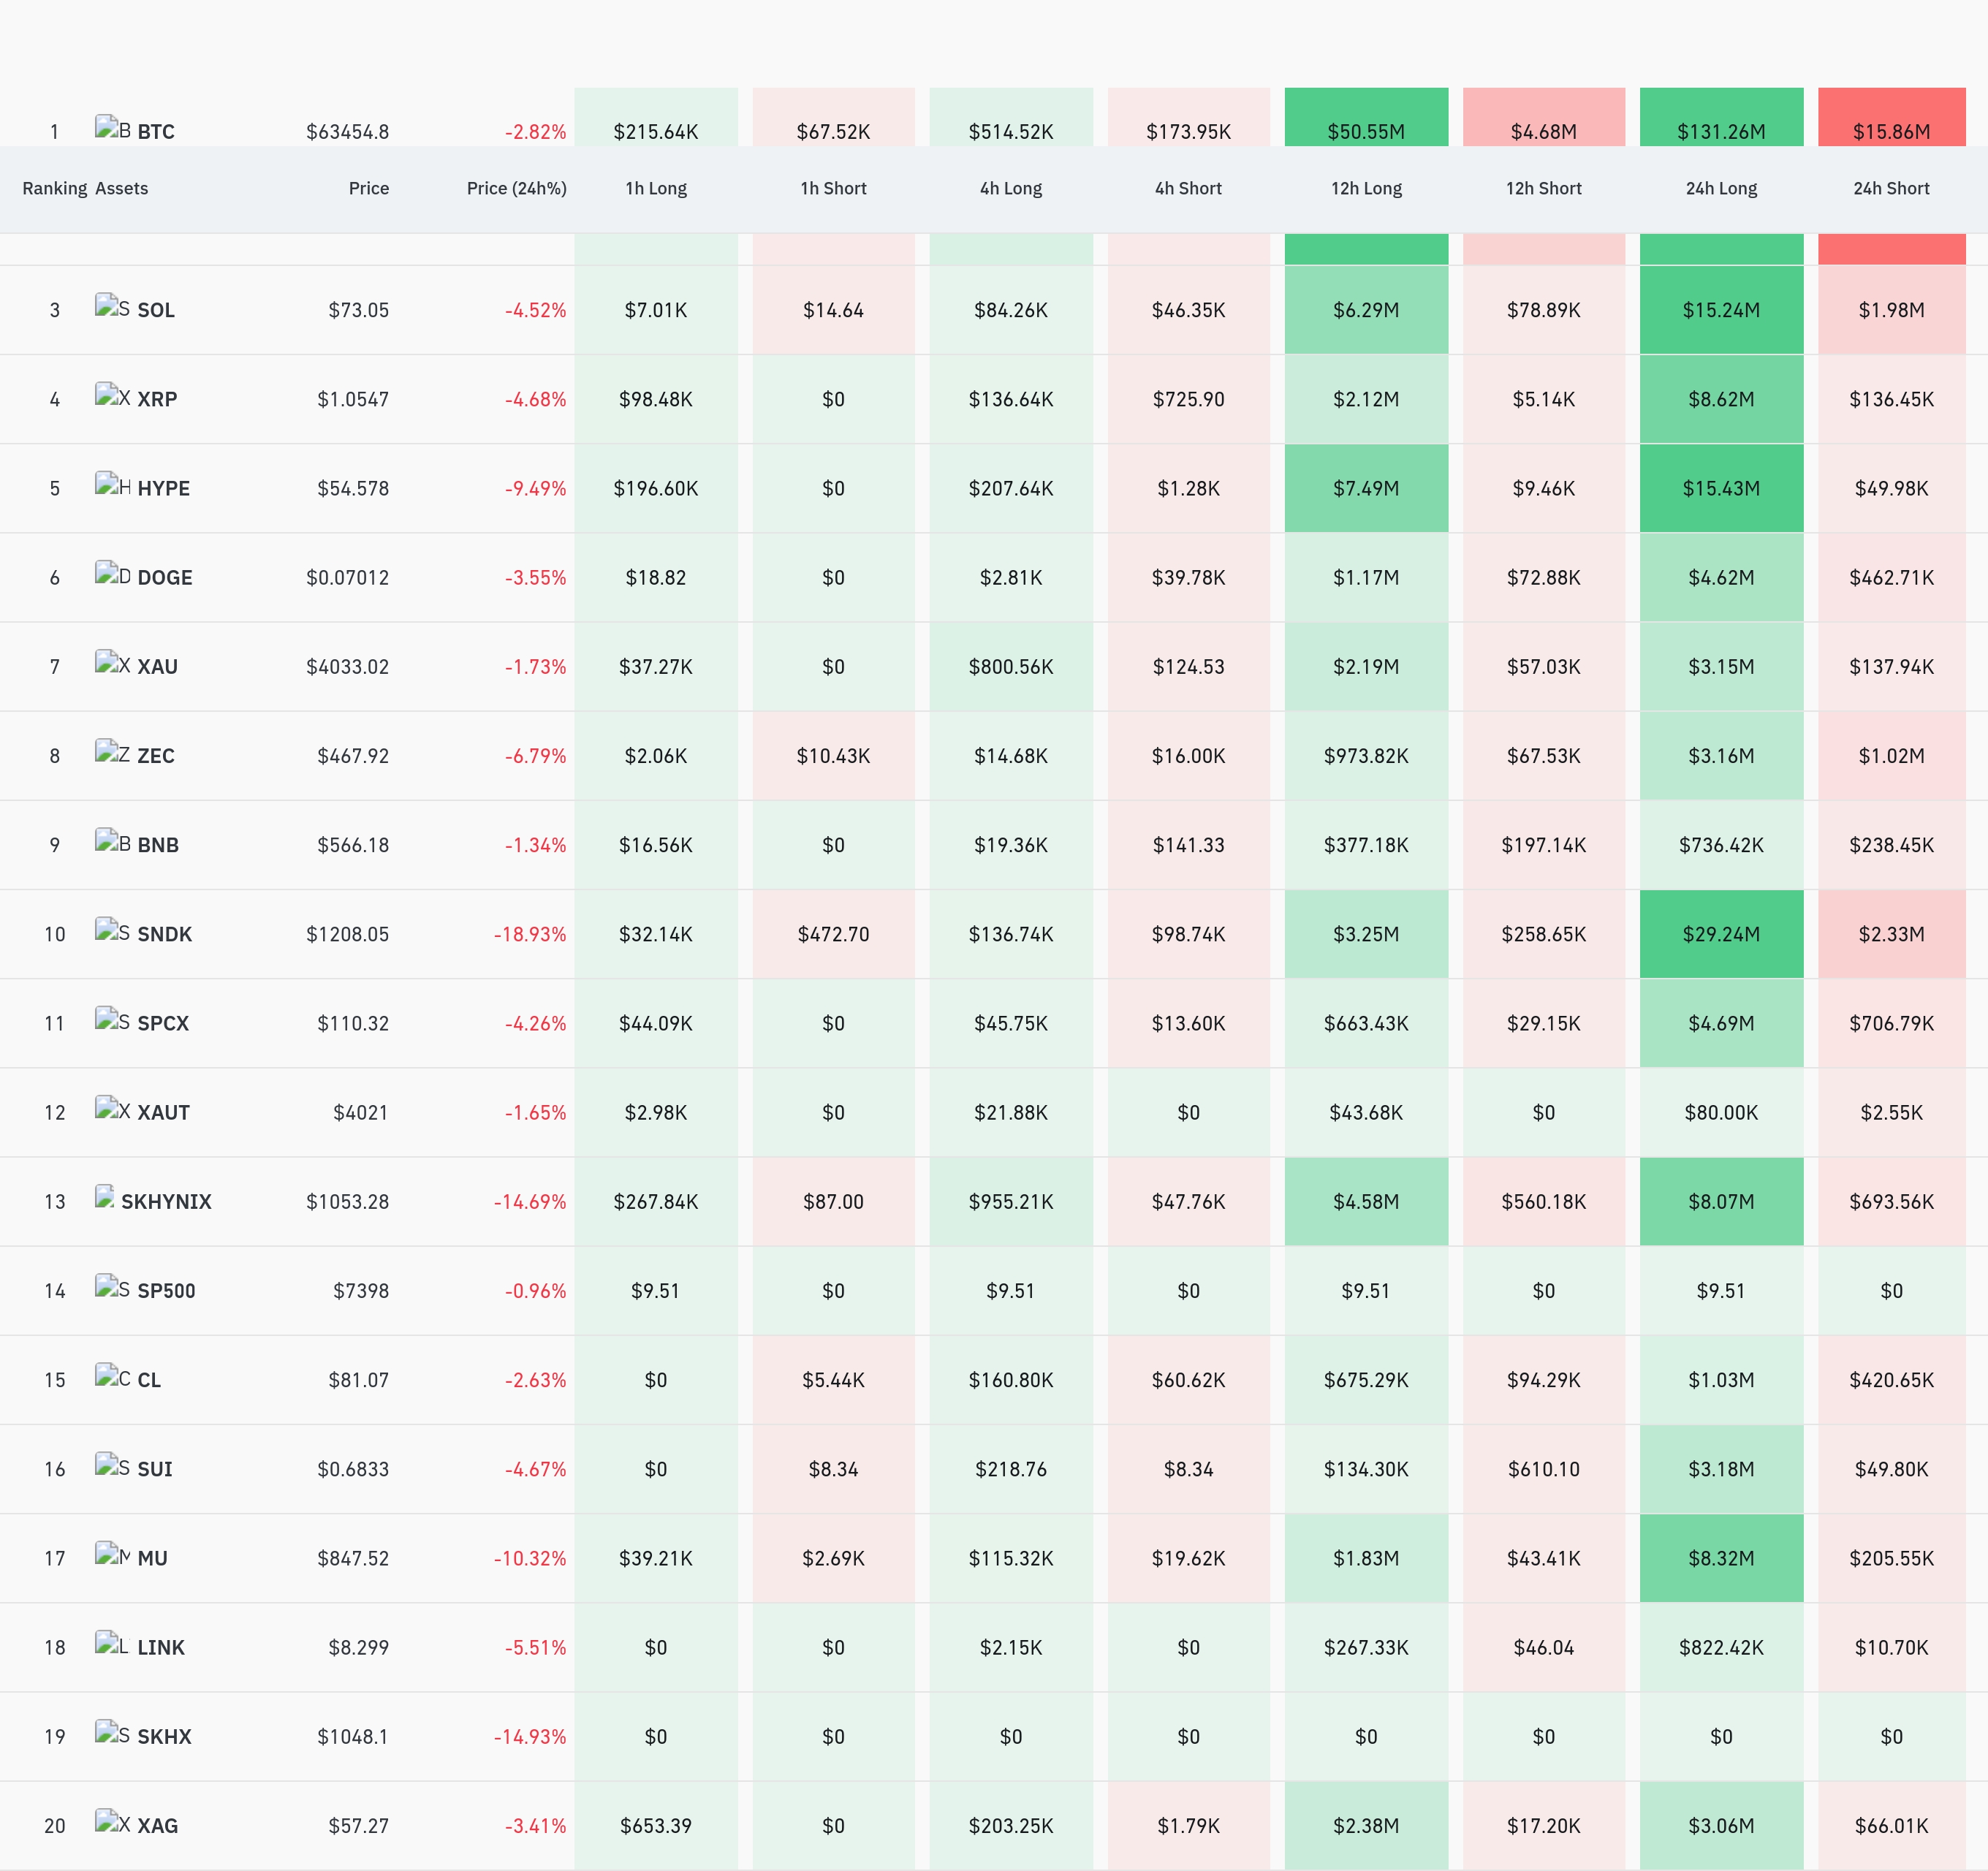Screen dimensions: 1988x1871
Task: Click SNDK's $29.24M 24h Long cell
Action: tap(1721, 934)
